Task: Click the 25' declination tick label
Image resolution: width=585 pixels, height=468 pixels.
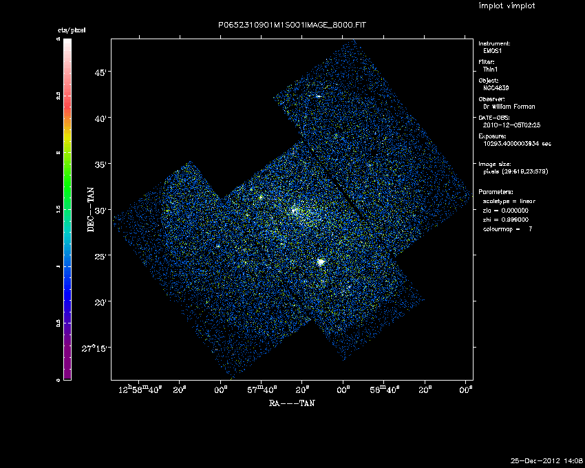Action: click(x=101, y=257)
